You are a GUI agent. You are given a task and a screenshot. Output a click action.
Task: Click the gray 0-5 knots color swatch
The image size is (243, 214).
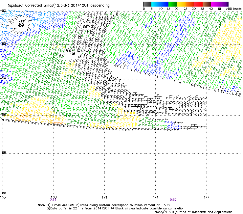pyautogui.click(x=147, y=4)
